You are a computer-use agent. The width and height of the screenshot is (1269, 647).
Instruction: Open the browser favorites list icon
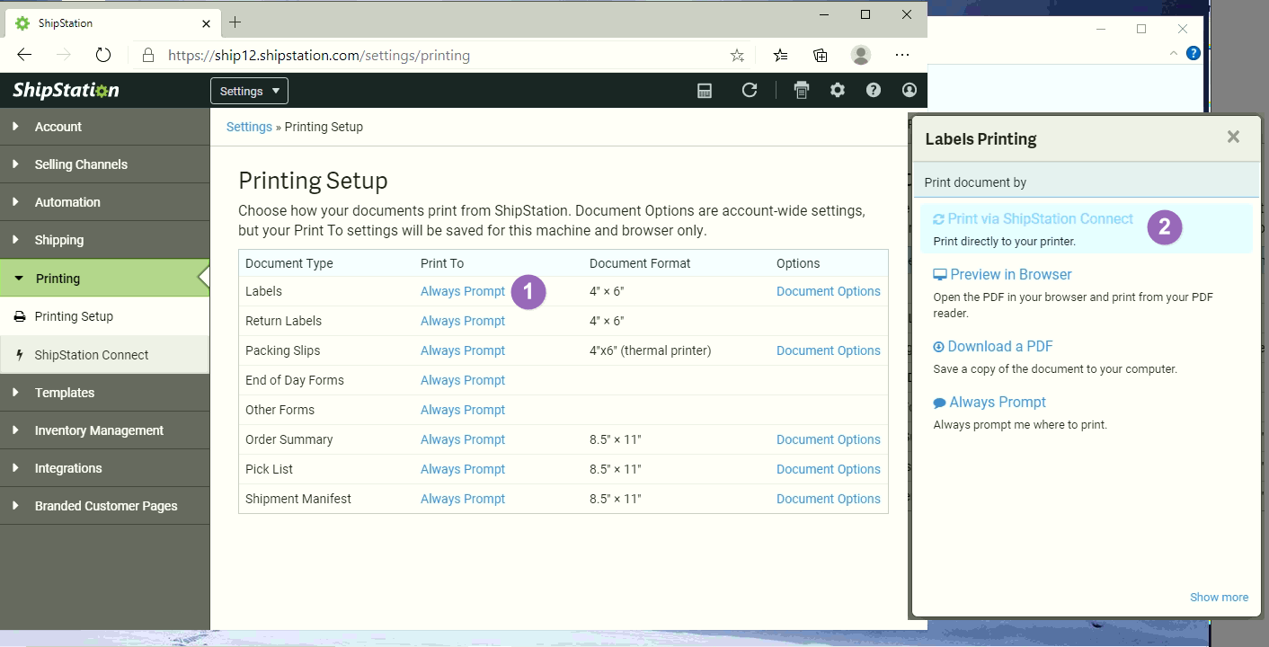[x=780, y=56]
